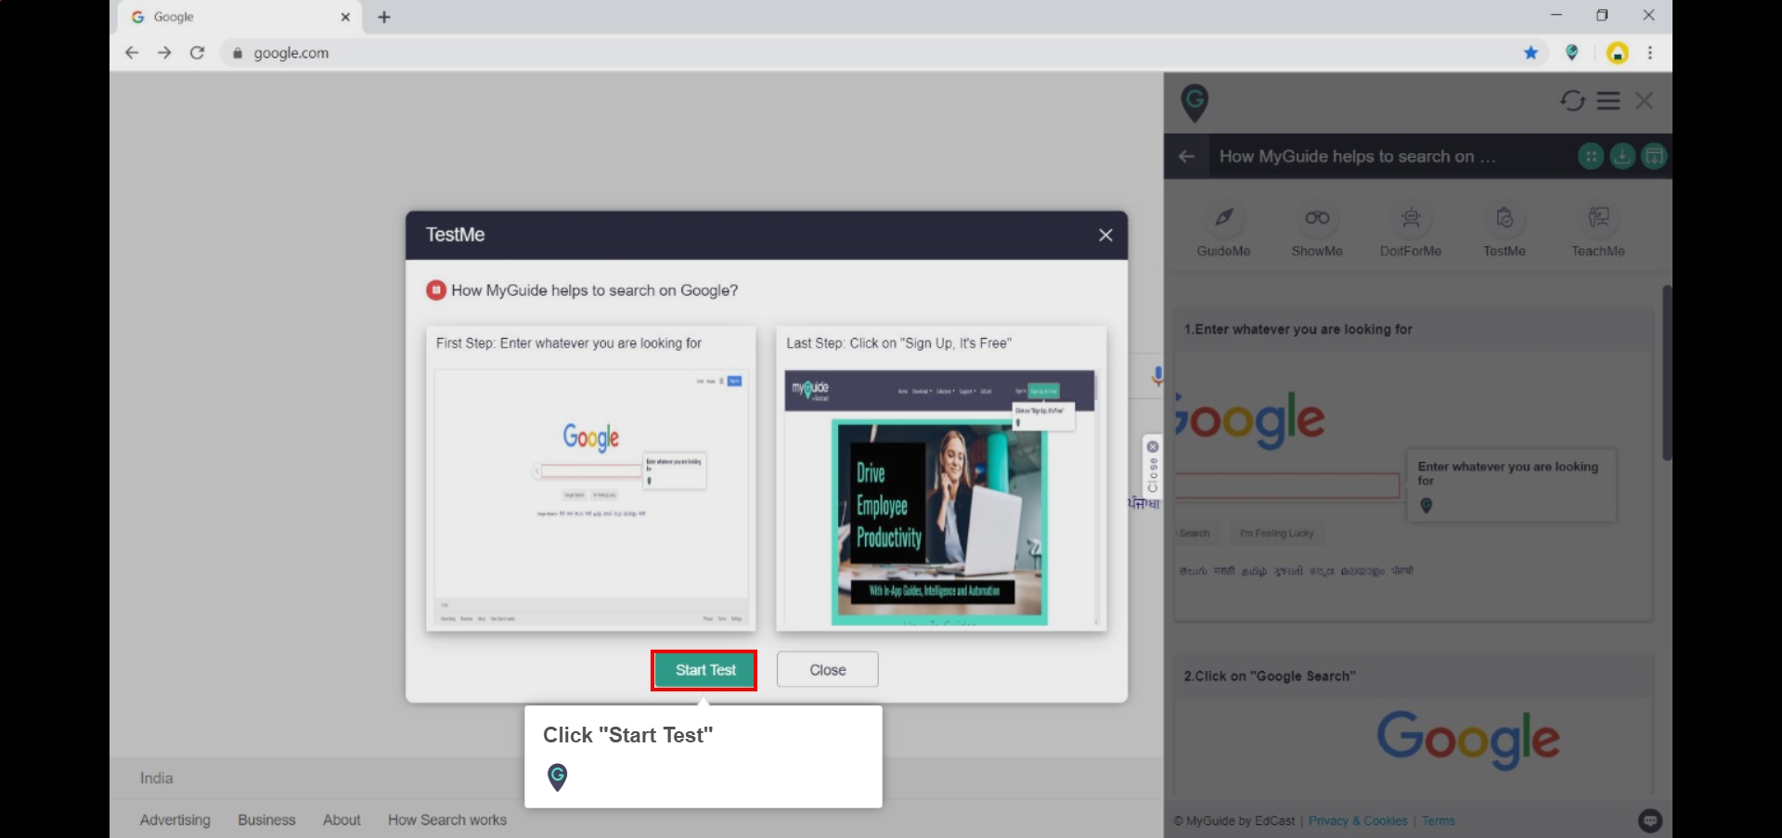Open a new browser tab

384,17
